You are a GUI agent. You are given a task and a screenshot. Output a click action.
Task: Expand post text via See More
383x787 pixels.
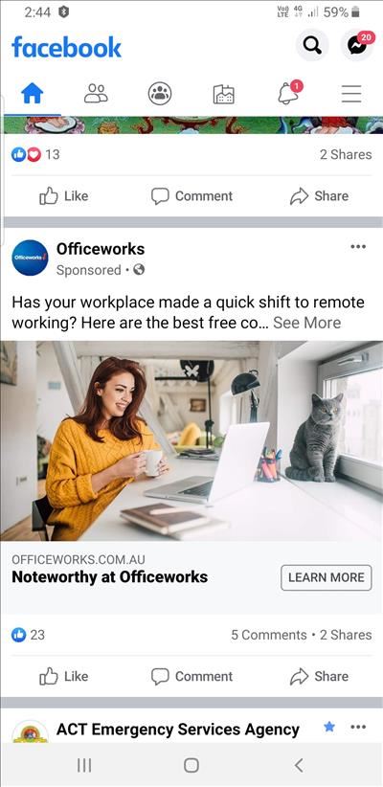tap(306, 323)
